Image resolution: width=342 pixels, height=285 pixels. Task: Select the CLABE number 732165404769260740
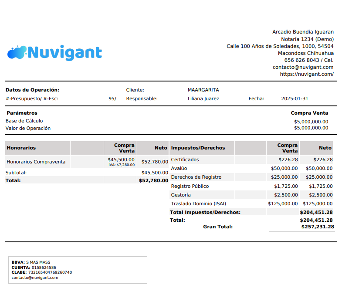click(x=50, y=272)
